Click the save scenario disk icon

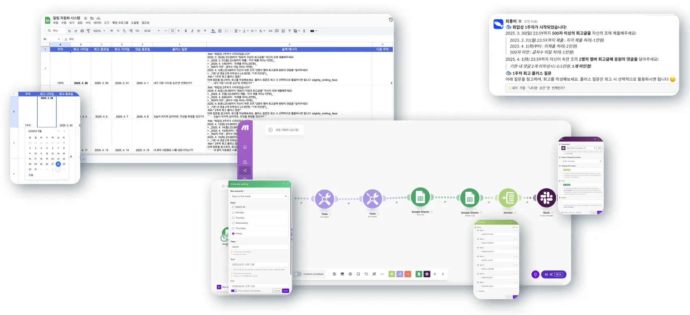(x=334, y=274)
